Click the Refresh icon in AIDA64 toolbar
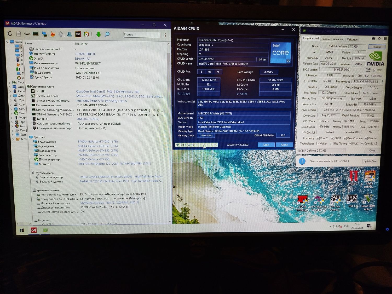Screen dimensions: 392x294 [x=10, y=33]
